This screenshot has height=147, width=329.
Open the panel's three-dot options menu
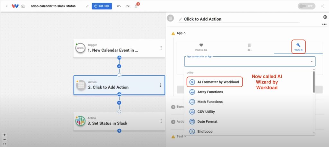[324, 24]
